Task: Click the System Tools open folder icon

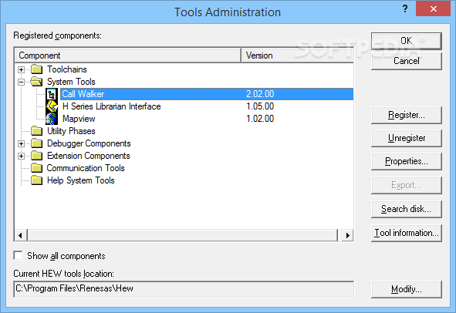Action: tap(36, 82)
